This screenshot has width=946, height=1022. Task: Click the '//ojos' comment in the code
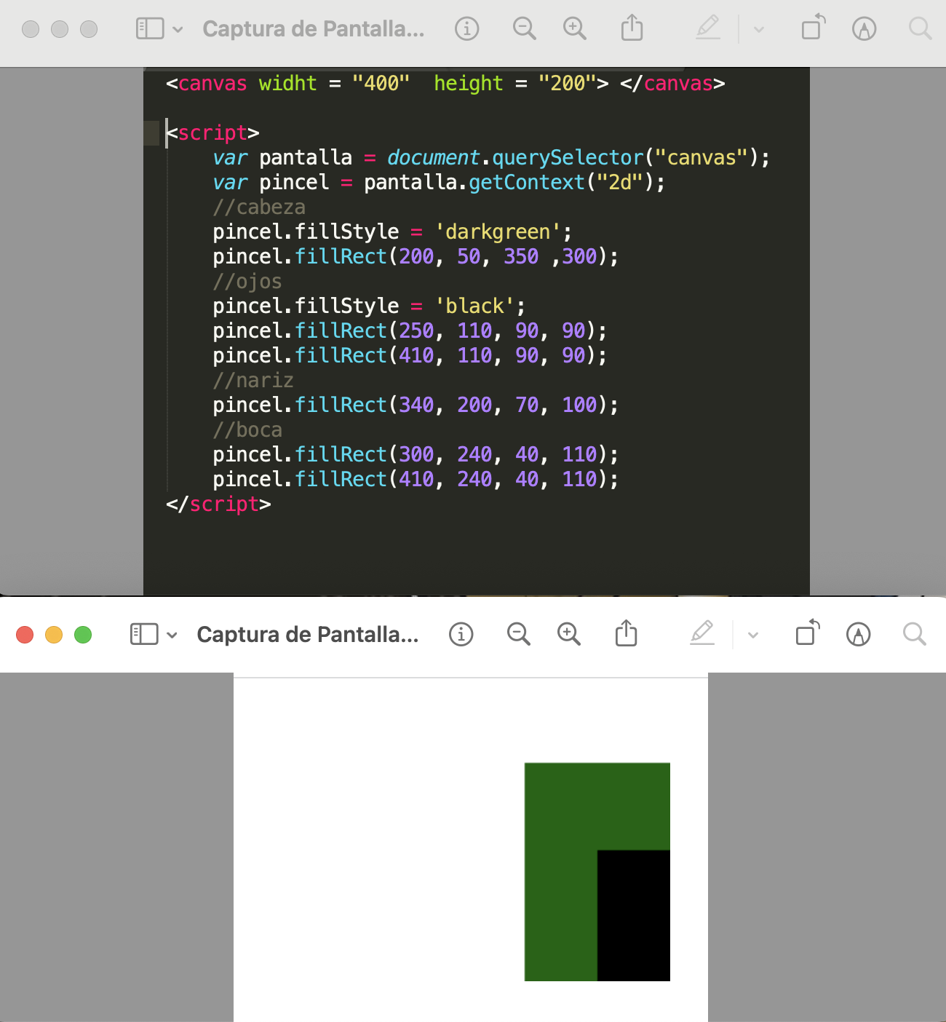(x=247, y=282)
